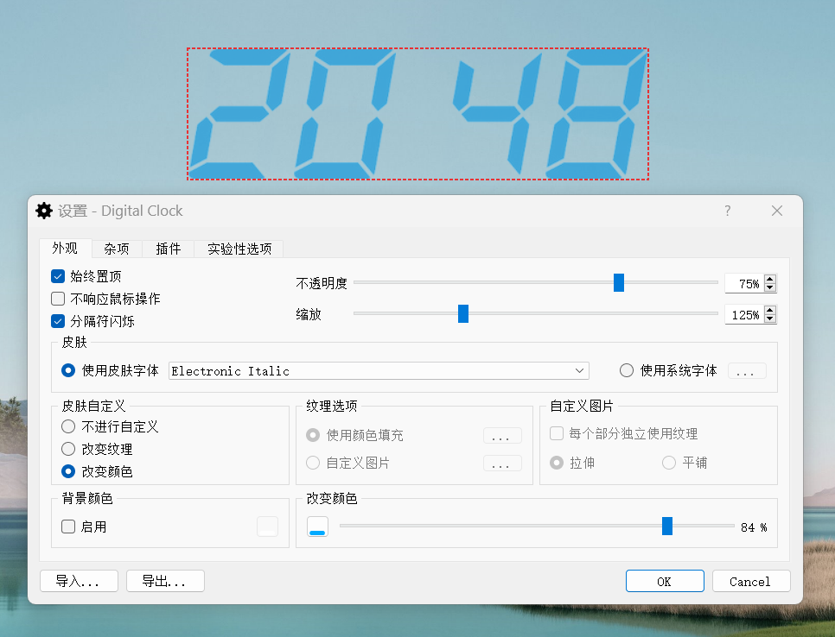The image size is (835, 637).
Task: Decrease 缩放 with the spinner down arrow
Action: (770, 319)
